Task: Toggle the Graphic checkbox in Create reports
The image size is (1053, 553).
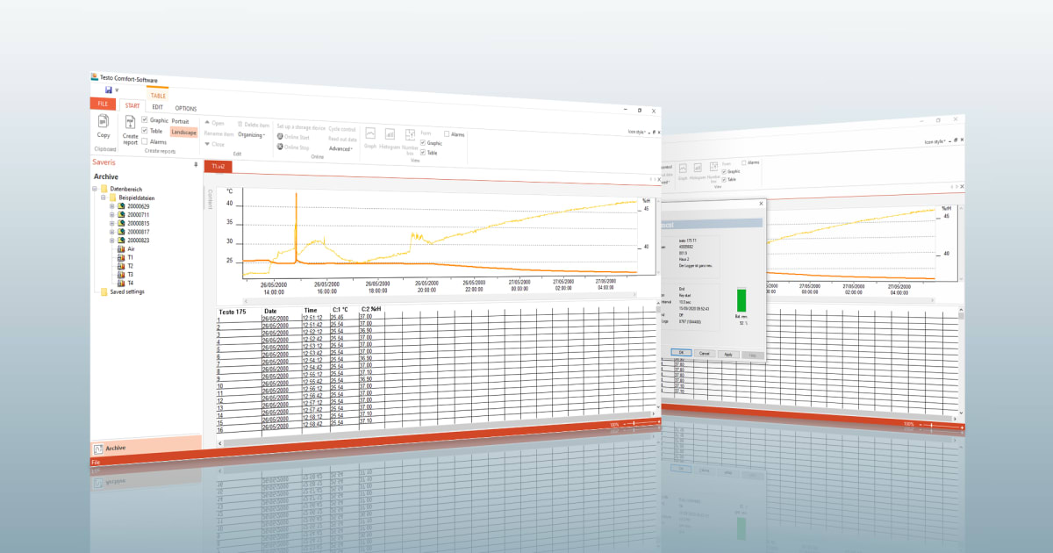Action: pos(145,120)
